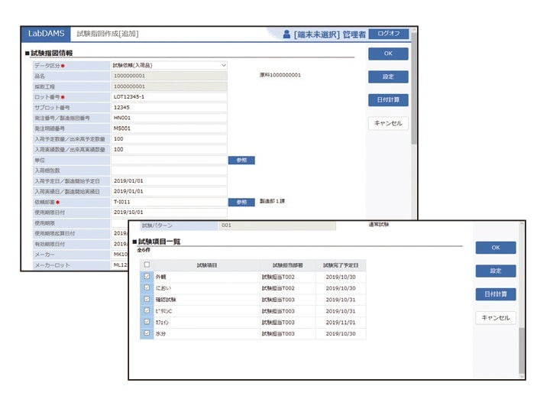The width and height of the screenshot is (550, 409).
Task: Click 設定 button in upper window
Action: click(x=387, y=77)
